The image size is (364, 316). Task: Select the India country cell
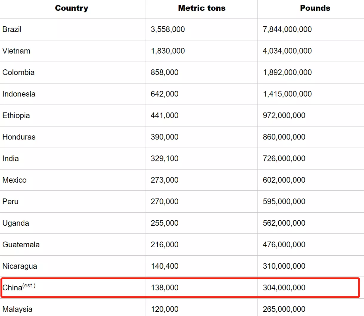tap(10, 159)
